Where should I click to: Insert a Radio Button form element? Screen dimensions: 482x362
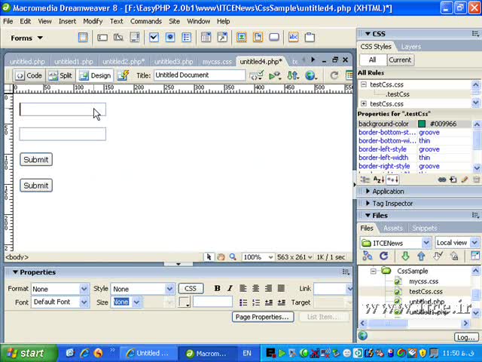click(x=170, y=38)
